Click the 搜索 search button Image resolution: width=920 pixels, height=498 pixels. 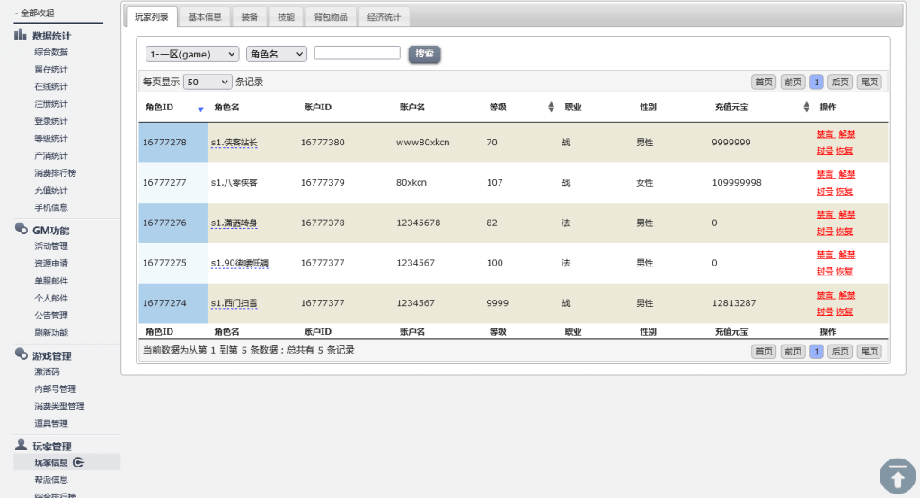[x=424, y=54]
